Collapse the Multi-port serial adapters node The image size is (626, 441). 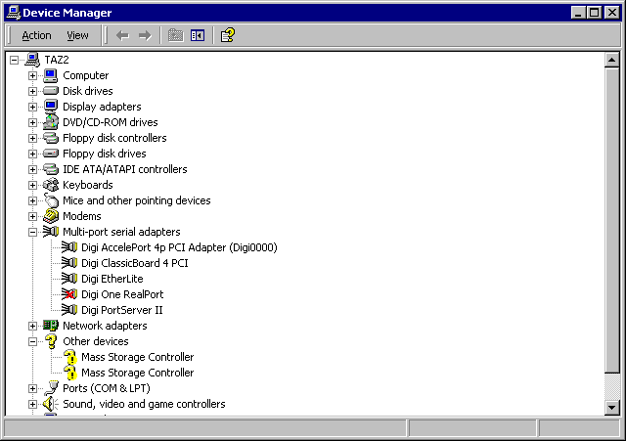(32, 232)
